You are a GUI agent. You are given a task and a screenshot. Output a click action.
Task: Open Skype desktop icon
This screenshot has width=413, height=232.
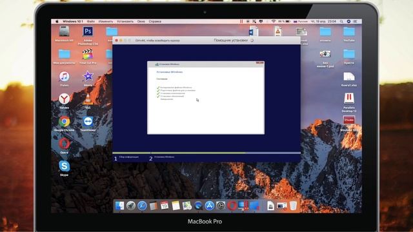click(x=64, y=166)
